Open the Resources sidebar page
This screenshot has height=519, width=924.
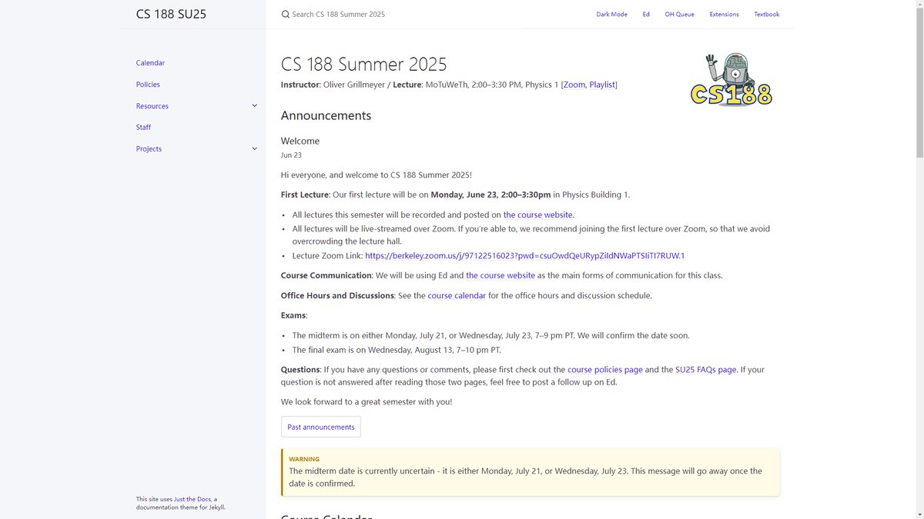pos(152,106)
